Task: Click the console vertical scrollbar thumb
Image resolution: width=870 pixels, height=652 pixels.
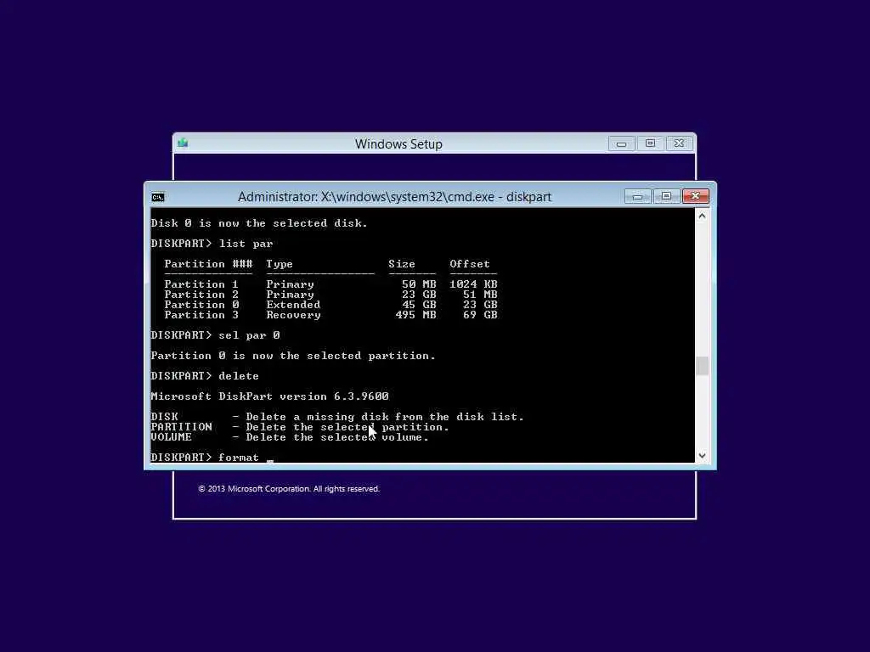Action: [x=702, y=366]
